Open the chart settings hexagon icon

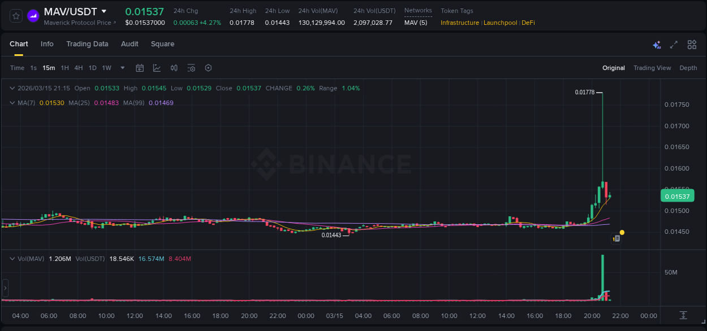tap(208, 68)
